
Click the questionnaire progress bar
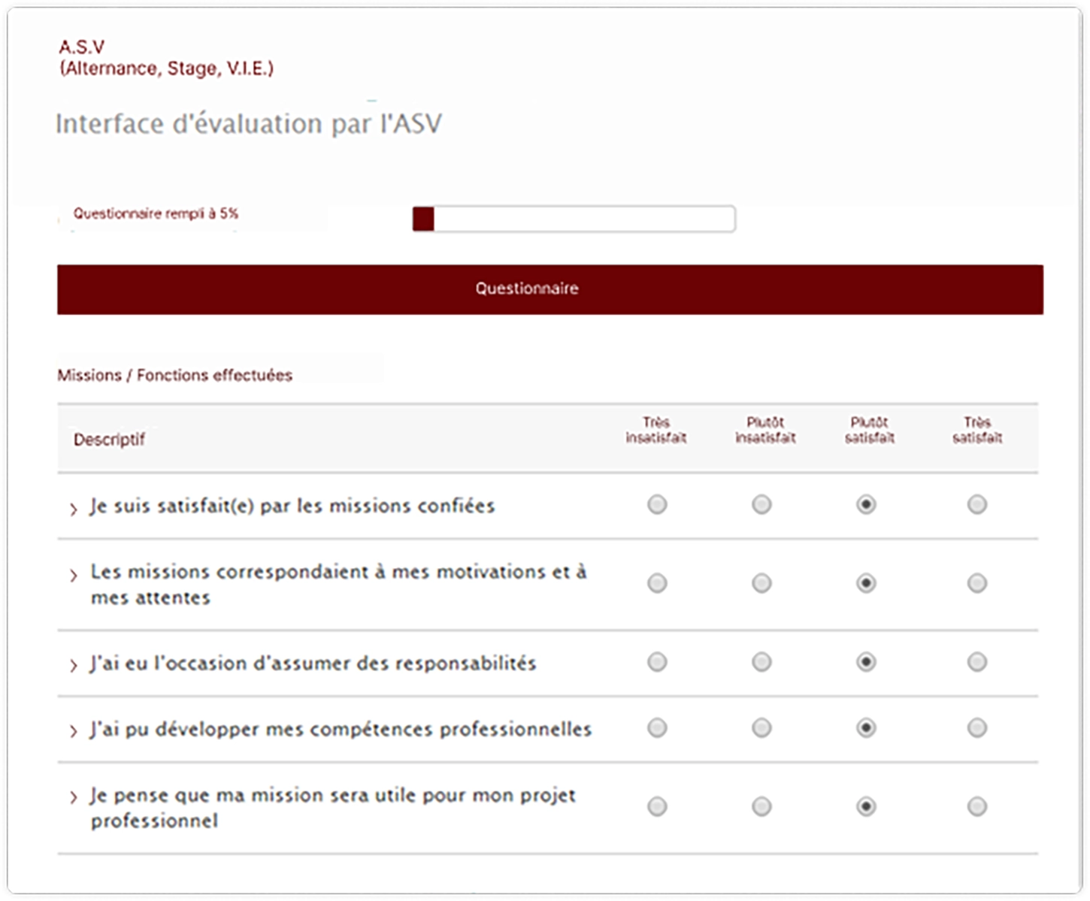click(x=574, y=219)
